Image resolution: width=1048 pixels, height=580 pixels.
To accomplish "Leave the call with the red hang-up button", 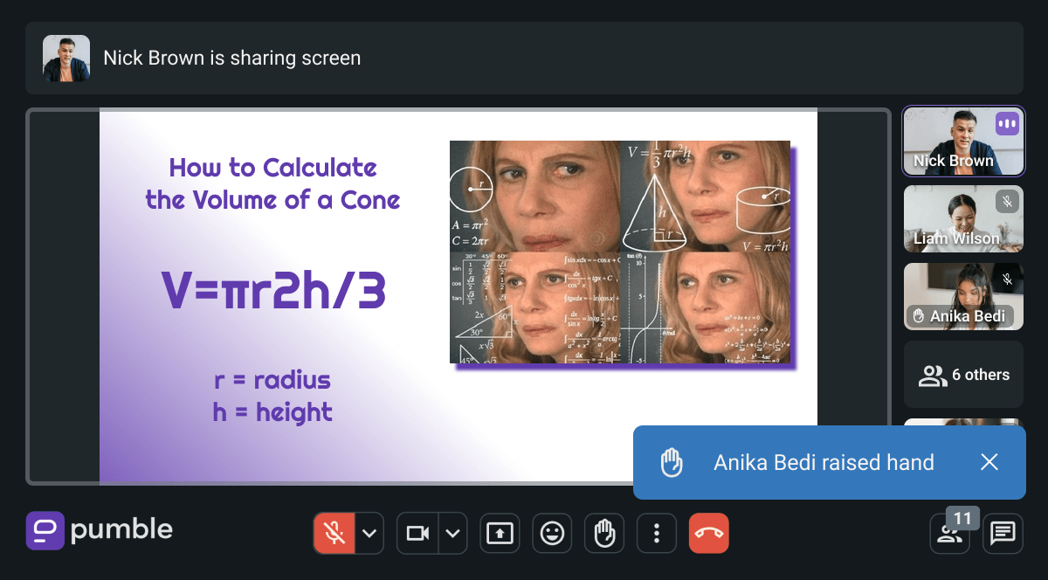I will [709, 533].
